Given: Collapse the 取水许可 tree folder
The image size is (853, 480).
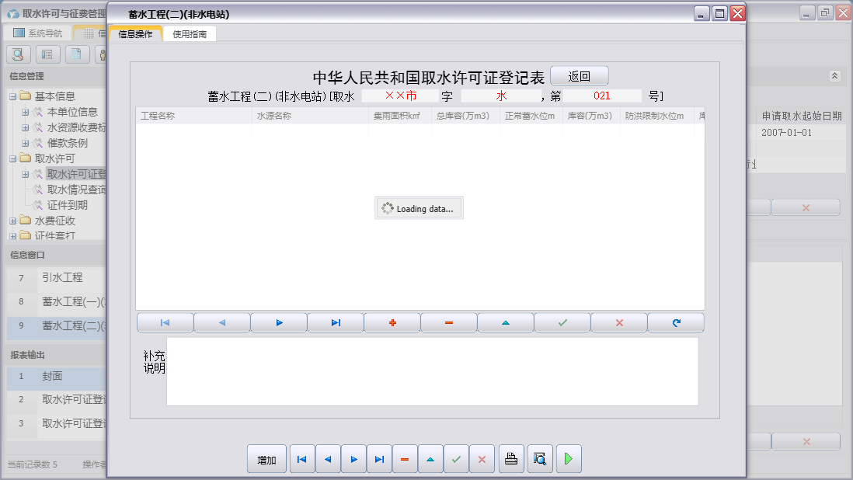Looking at the screenshot, I should tap(13, 159).
